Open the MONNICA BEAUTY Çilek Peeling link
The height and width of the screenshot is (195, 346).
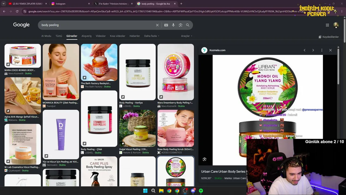coord(60,103)
